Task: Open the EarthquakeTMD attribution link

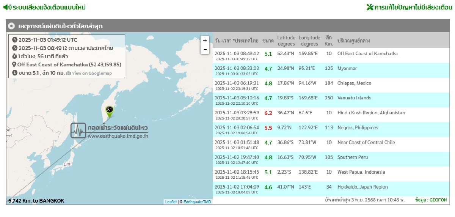Action: pos(197,202)
